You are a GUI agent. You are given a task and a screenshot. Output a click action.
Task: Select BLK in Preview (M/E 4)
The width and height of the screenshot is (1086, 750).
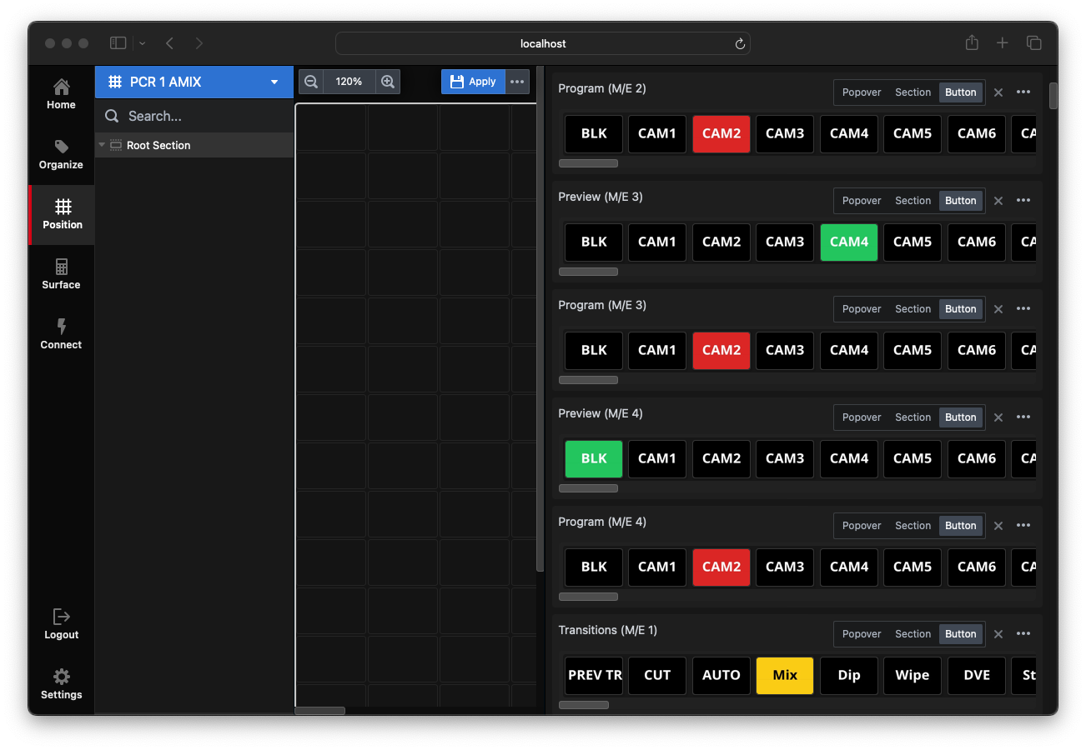(594, 458)
